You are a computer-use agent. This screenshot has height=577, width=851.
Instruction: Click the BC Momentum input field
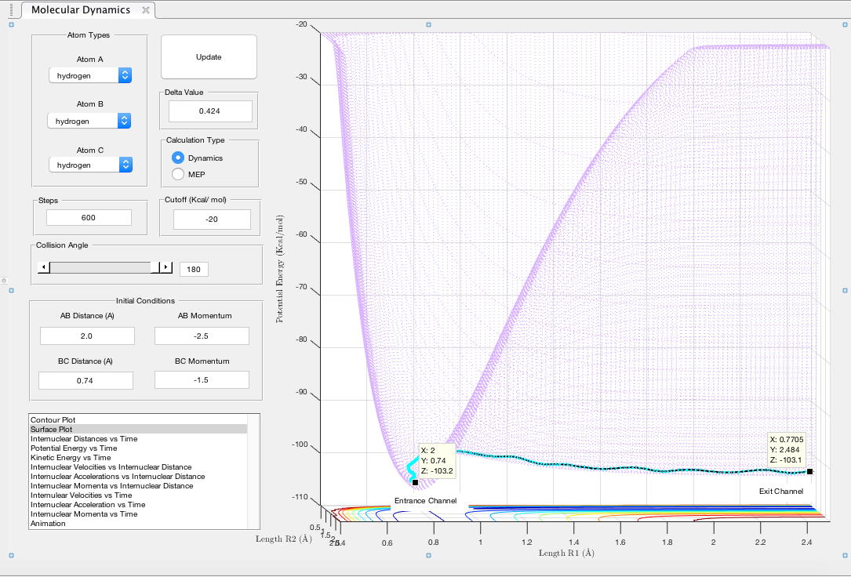tap(202, 380)
